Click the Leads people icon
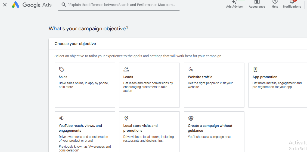 coord(126,69)
